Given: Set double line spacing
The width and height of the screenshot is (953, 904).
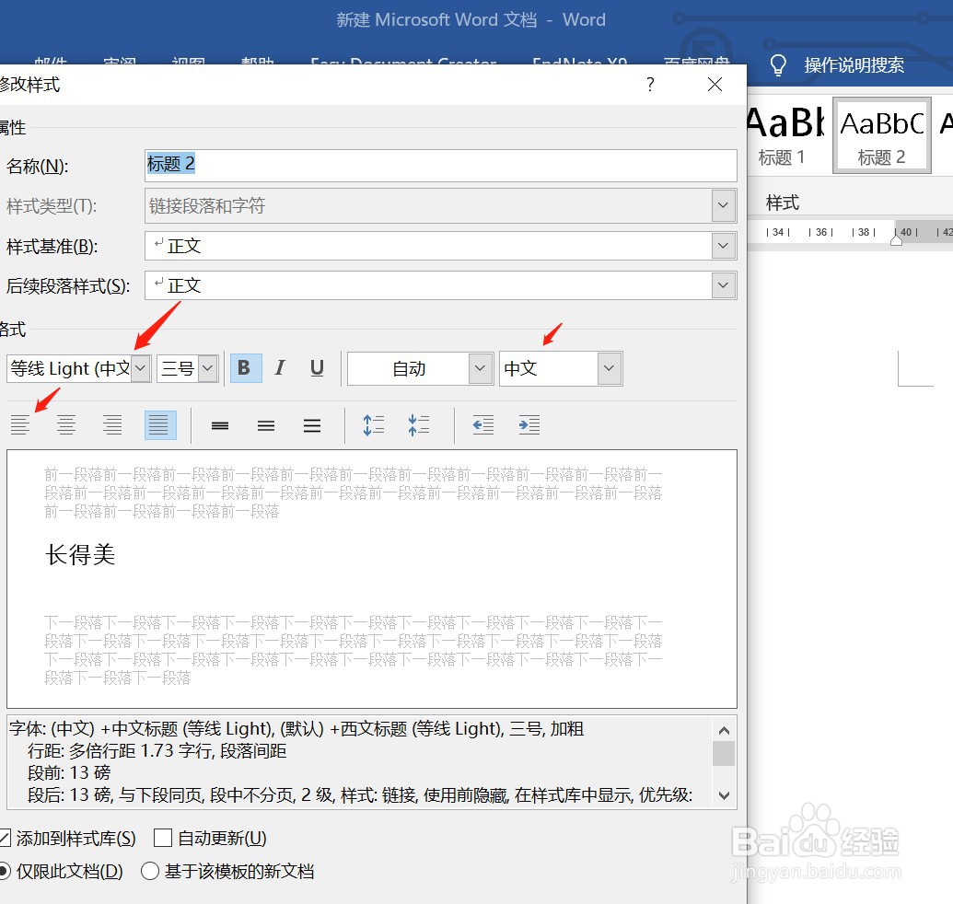Looking at the screenshot, I should [312, 425].
